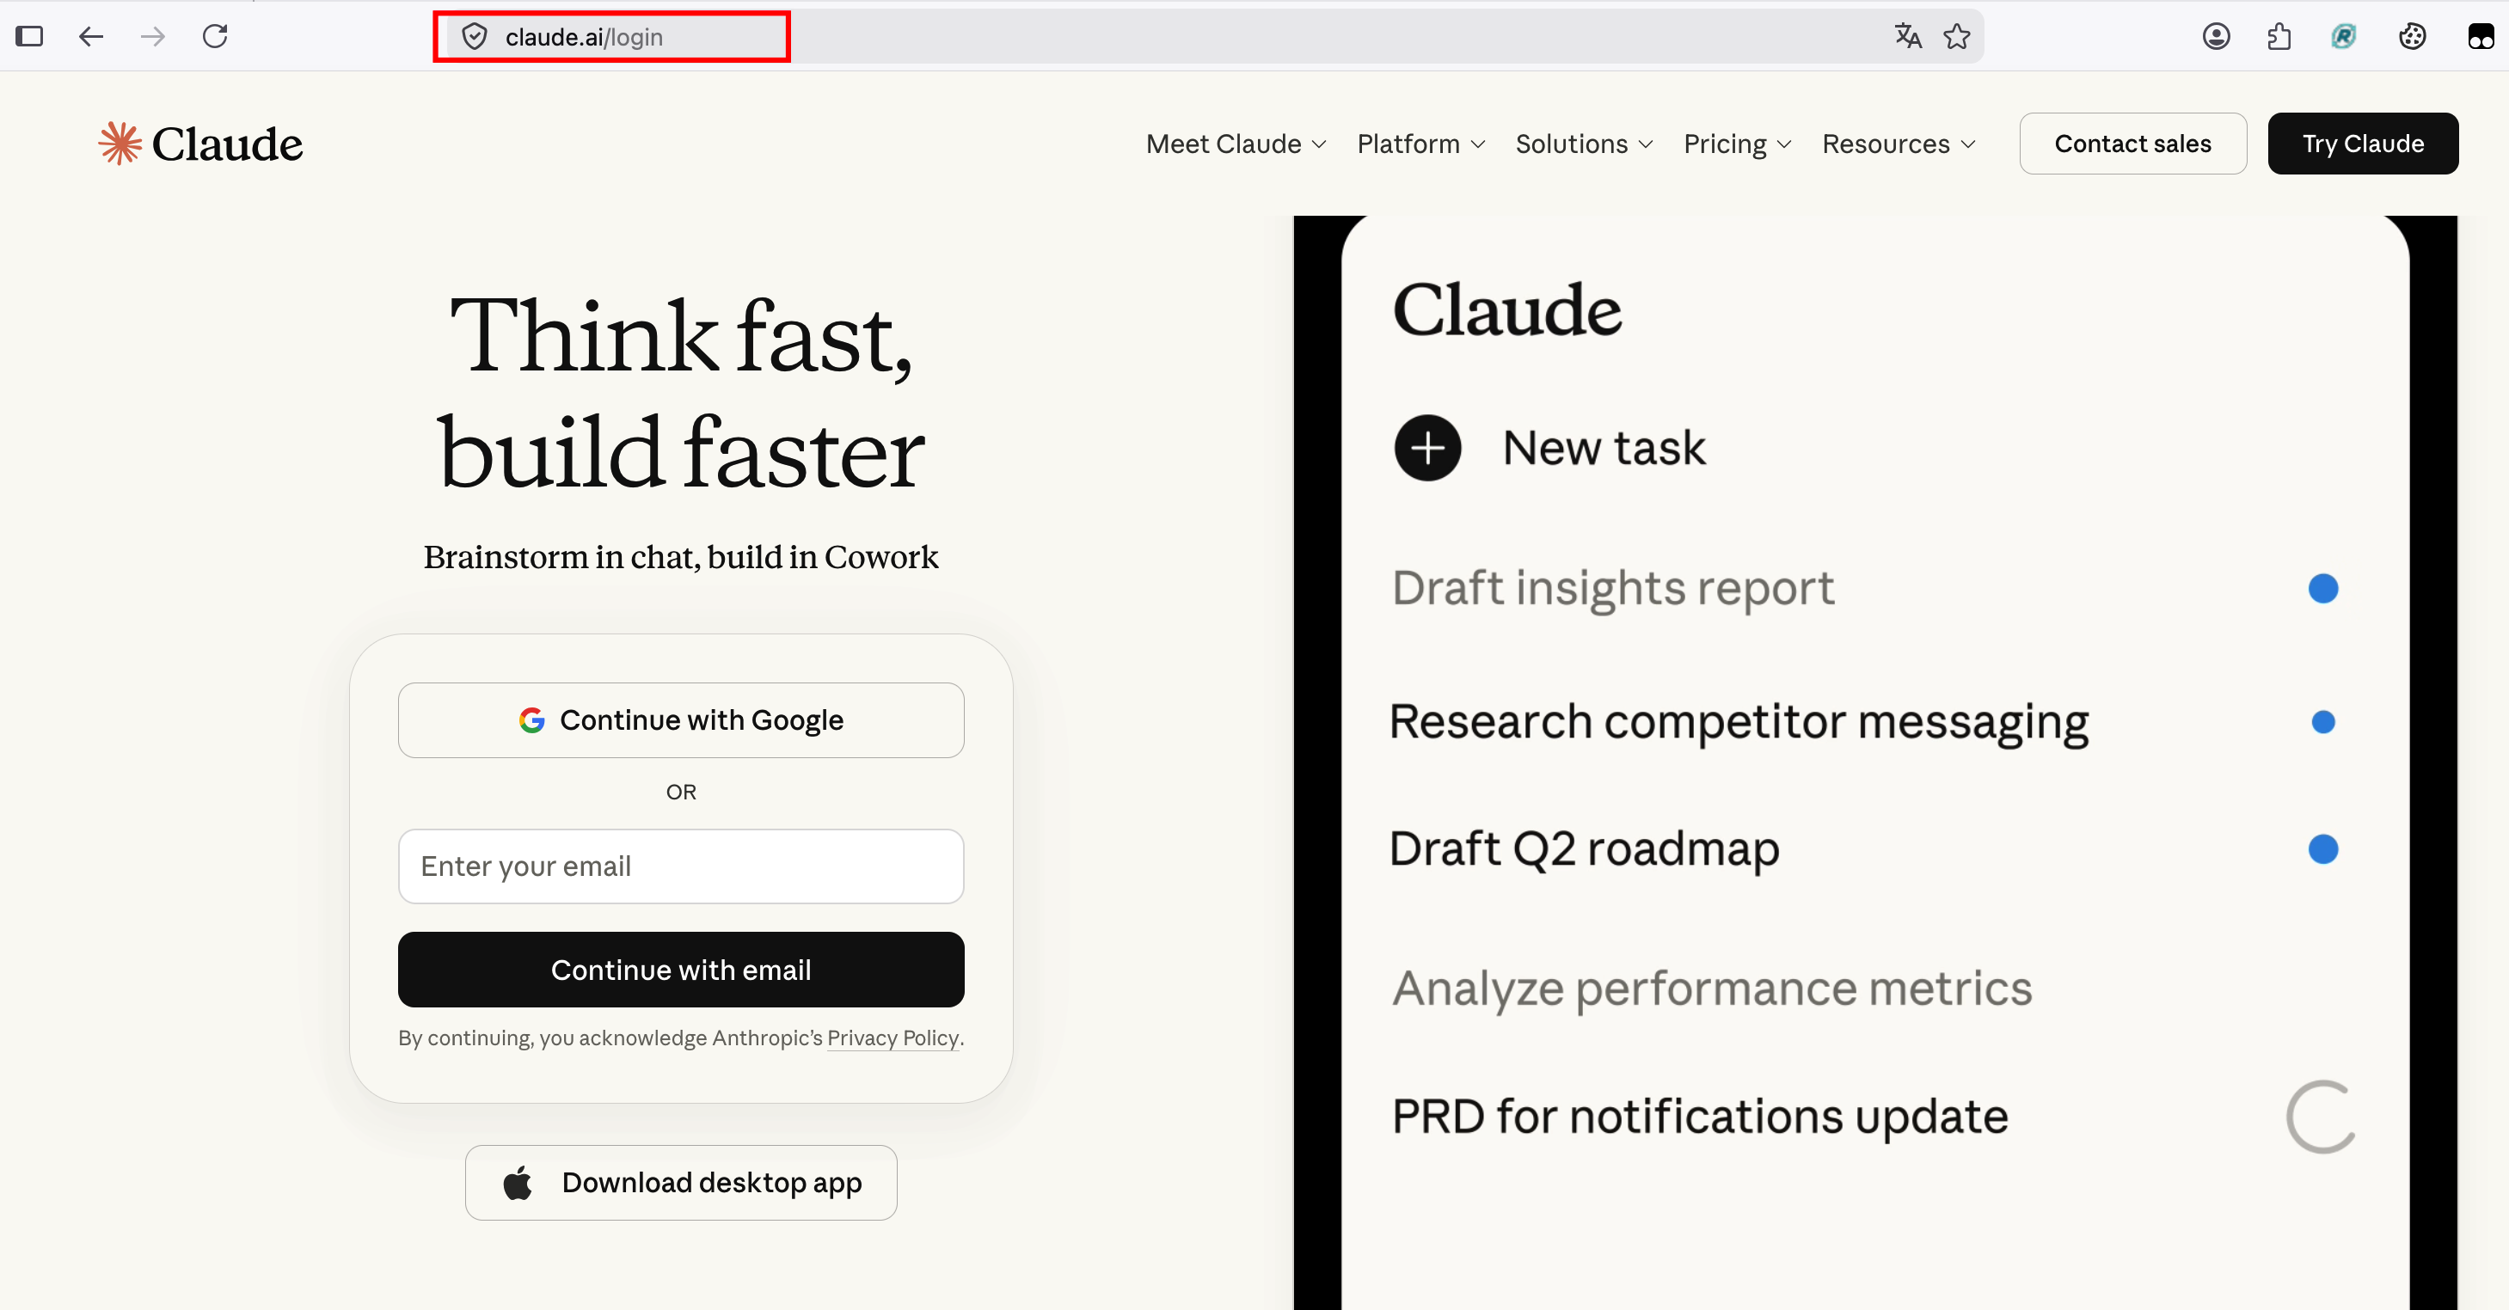Click the cookie extension icon

2412,37
